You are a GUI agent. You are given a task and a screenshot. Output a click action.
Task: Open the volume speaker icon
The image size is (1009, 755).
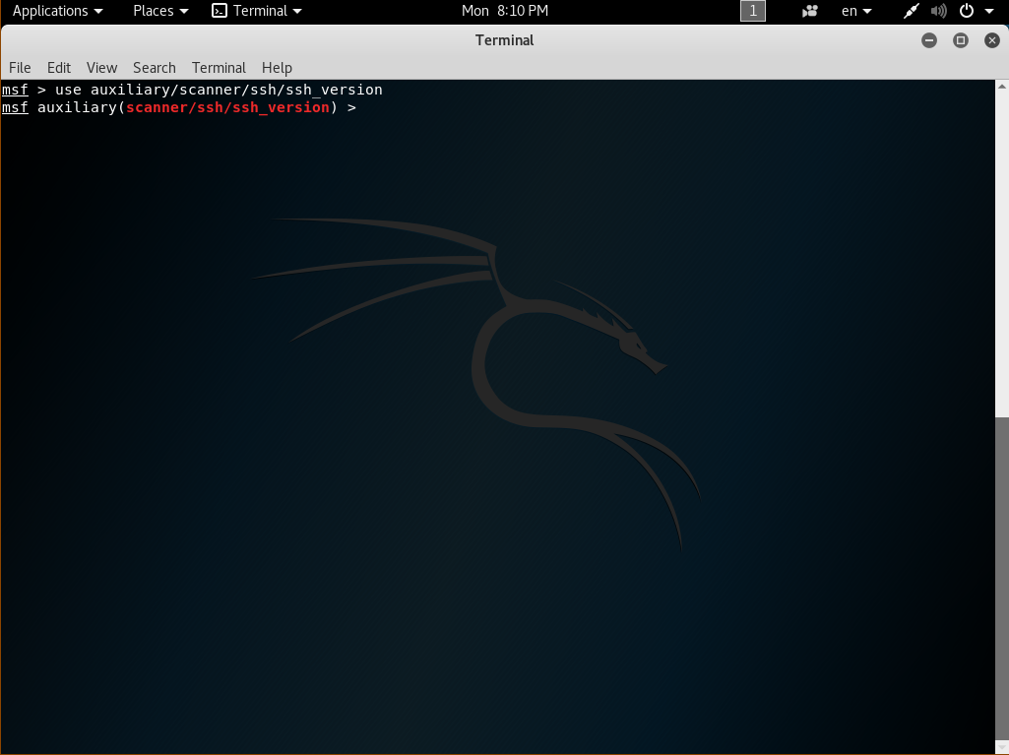click(938, 11)
